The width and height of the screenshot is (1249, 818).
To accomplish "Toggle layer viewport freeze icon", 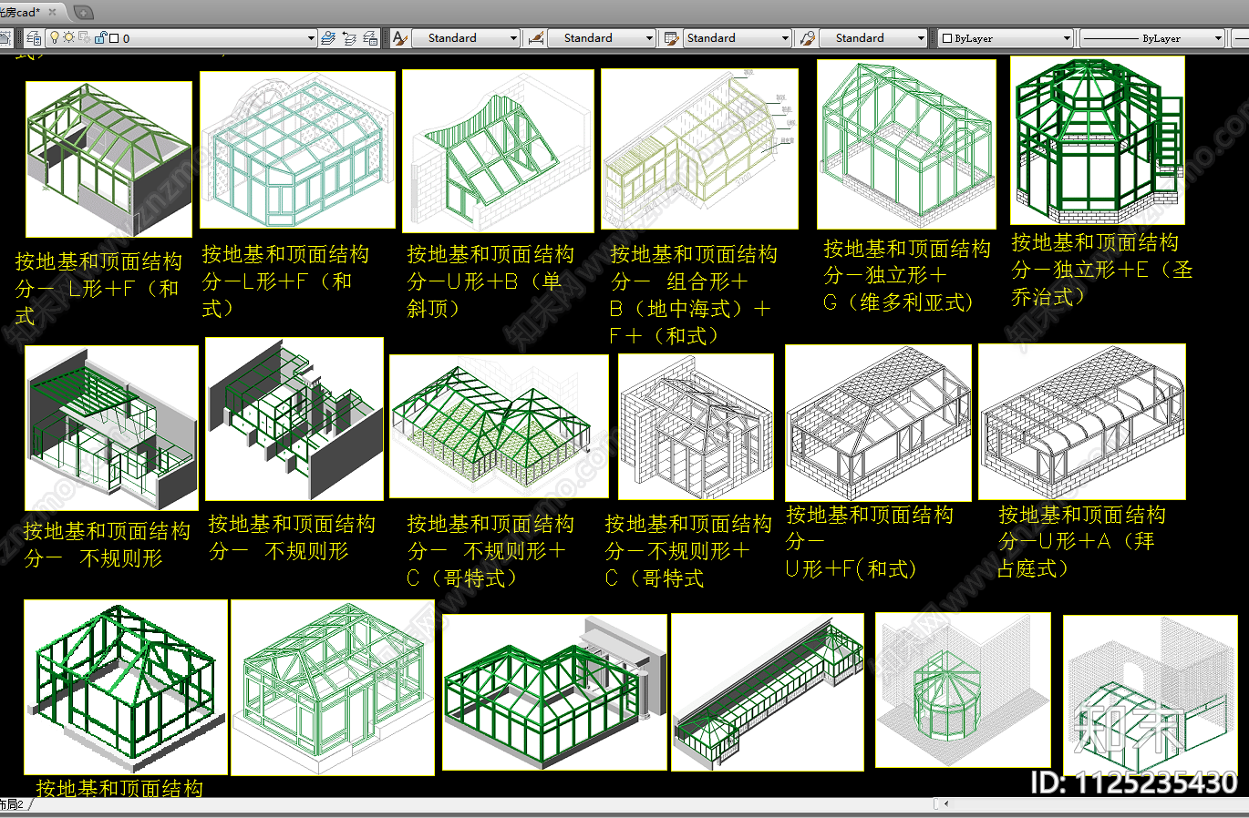I will tap(84, 37).
